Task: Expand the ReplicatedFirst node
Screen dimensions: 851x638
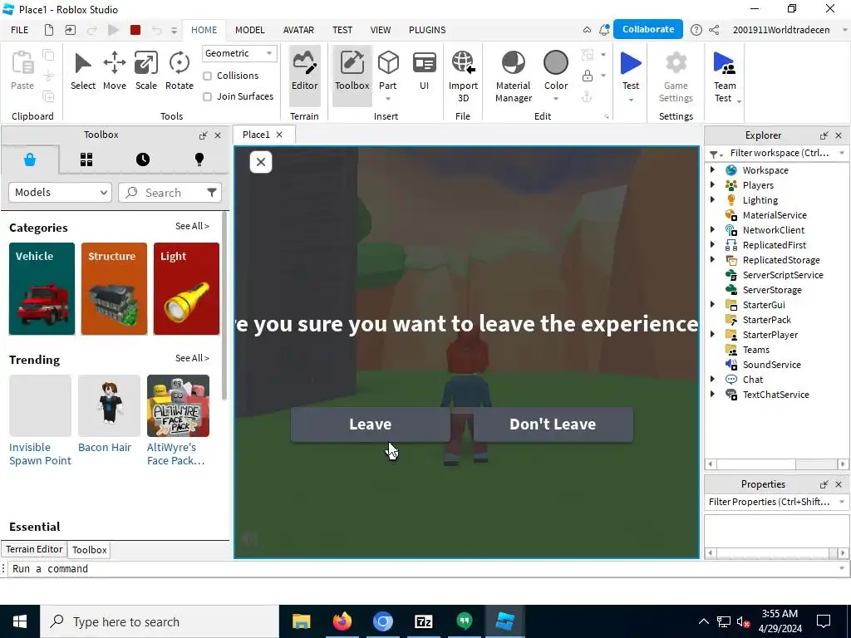Action: click(x=712, y=245)
